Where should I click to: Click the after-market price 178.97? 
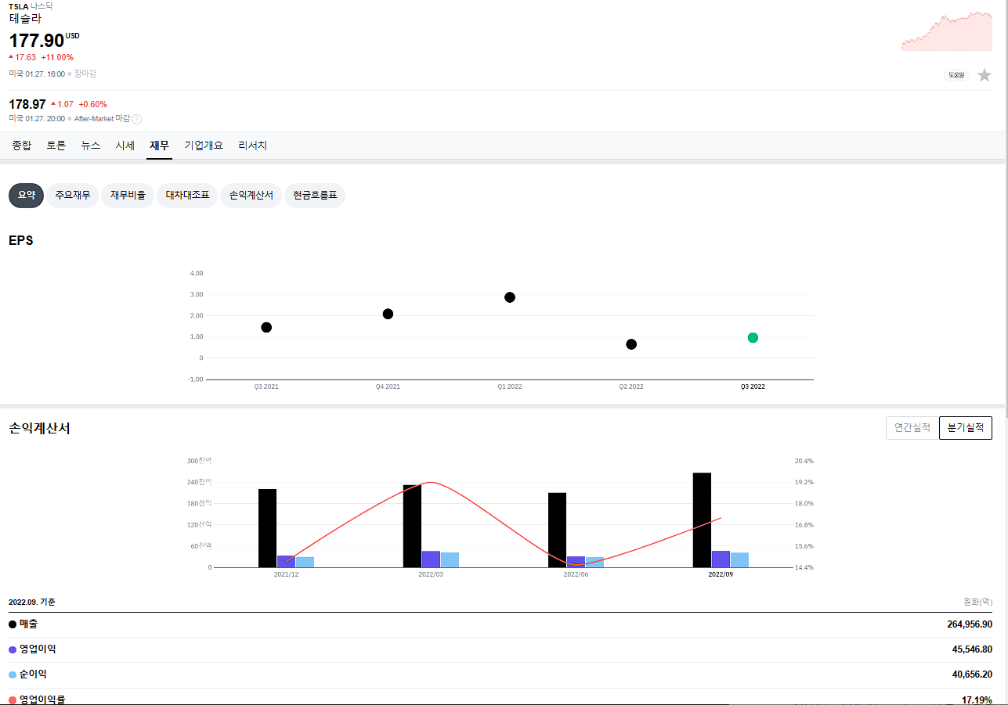point(27,104)
